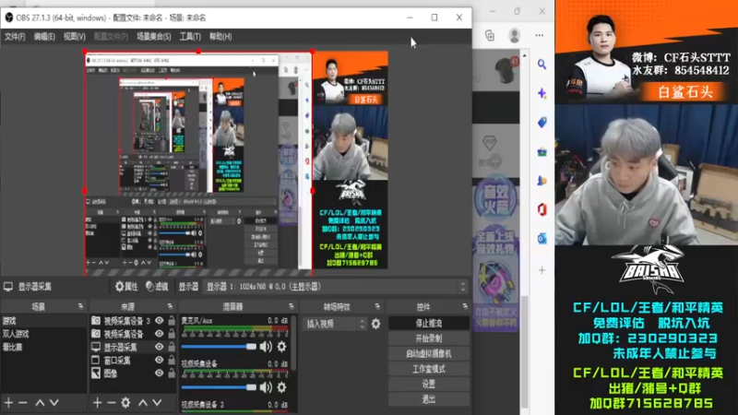The image size is (738, 415).
Task: Add a site to Edge sidebar plus icon
Action: click(x=542, y=270)
